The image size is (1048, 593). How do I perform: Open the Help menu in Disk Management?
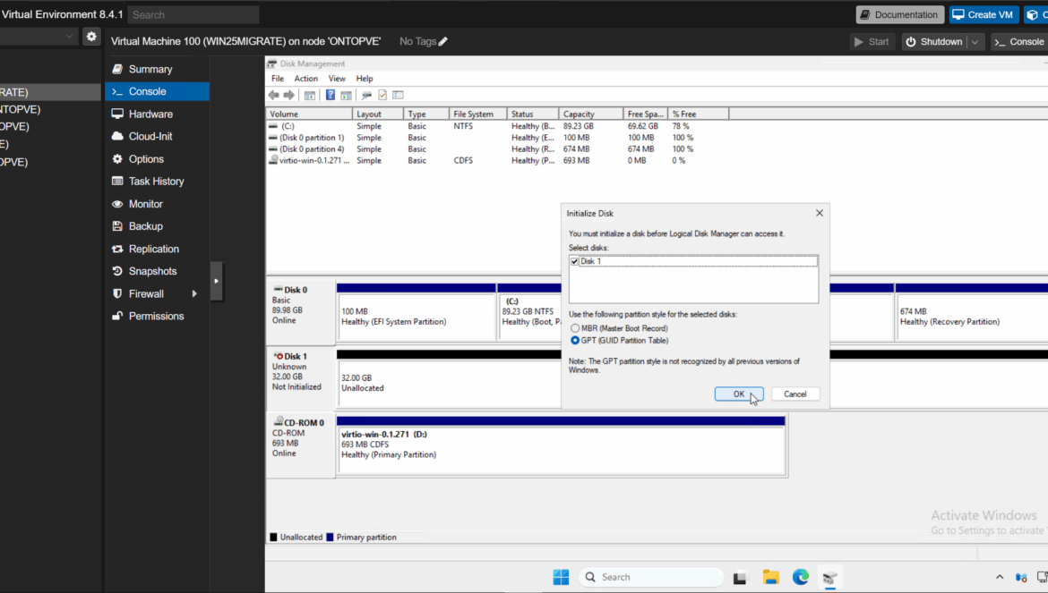tap(365, 79)
